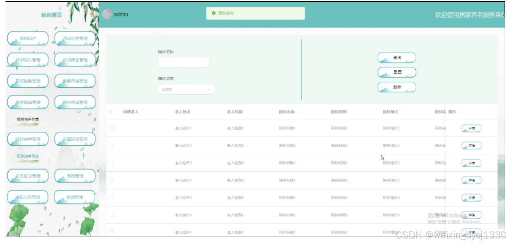Check the row with 老人姓名7

coord(112,233)
